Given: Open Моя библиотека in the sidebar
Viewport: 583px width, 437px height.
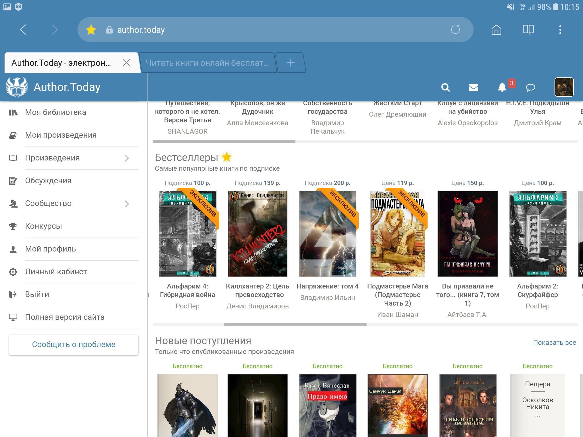Looking at the screenshot, I should pyautogui.click(x=56, y=112).
